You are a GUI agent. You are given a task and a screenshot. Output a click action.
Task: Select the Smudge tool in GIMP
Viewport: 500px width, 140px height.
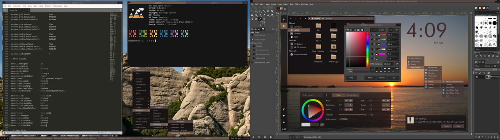pyautogui.click(x=272, y=15)
